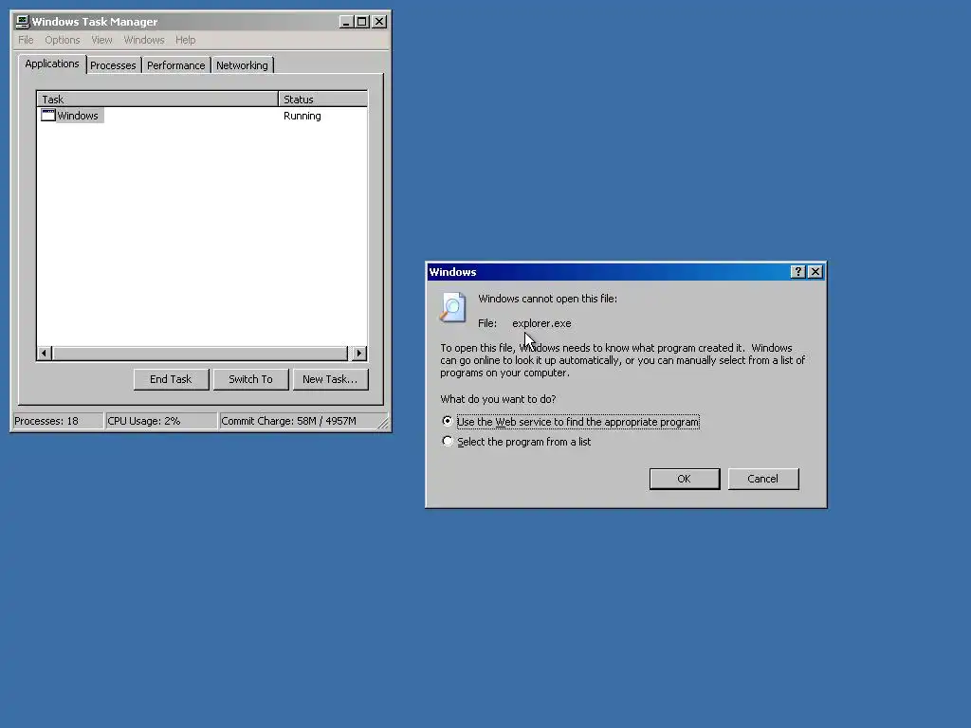Close the Windows cannot open file dialog
Viewport: 971px width, 728px height.
[x=815, y=272]
